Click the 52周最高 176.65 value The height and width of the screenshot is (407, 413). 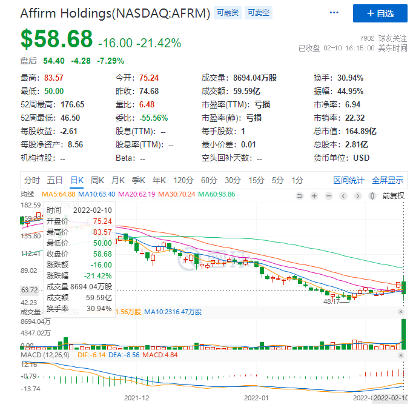tap(72, 104)
